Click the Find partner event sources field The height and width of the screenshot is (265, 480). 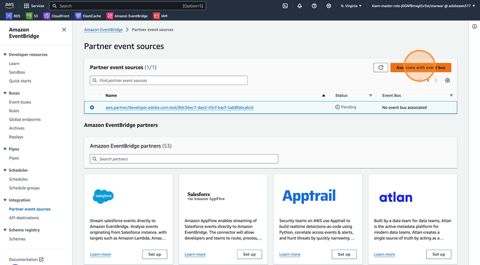169,80
